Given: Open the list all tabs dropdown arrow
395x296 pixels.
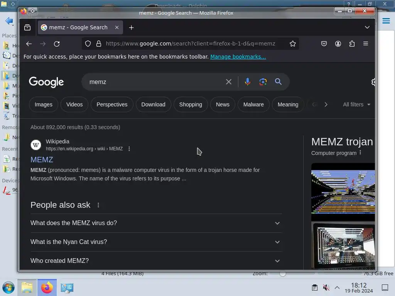Looking at the screenshot, I should pyautogui.click(x=367, y=27).
